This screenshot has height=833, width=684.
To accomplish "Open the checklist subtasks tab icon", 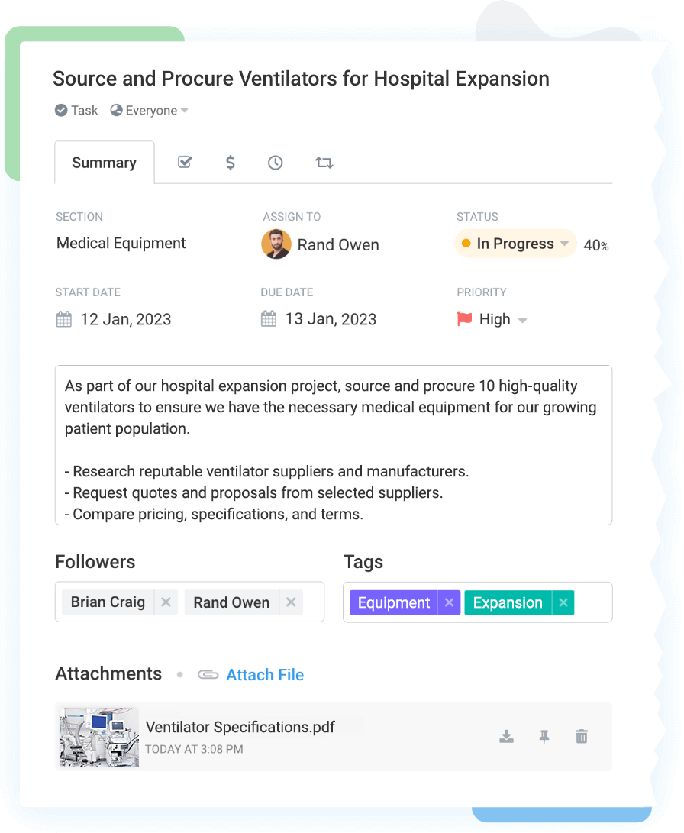I will point(184,162).
